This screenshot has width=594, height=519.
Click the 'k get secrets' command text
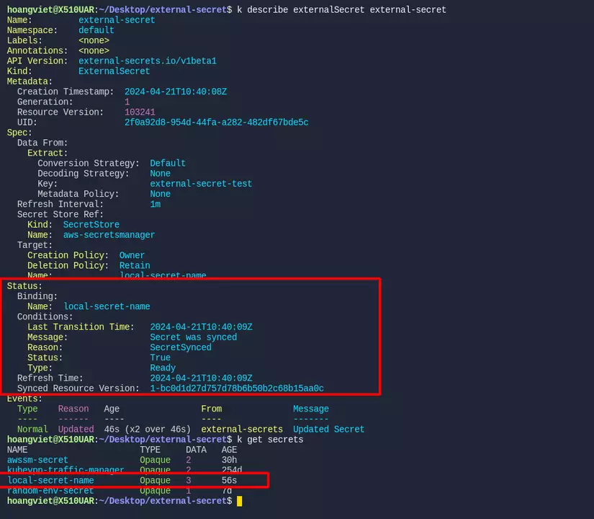[x=270, y=440]
